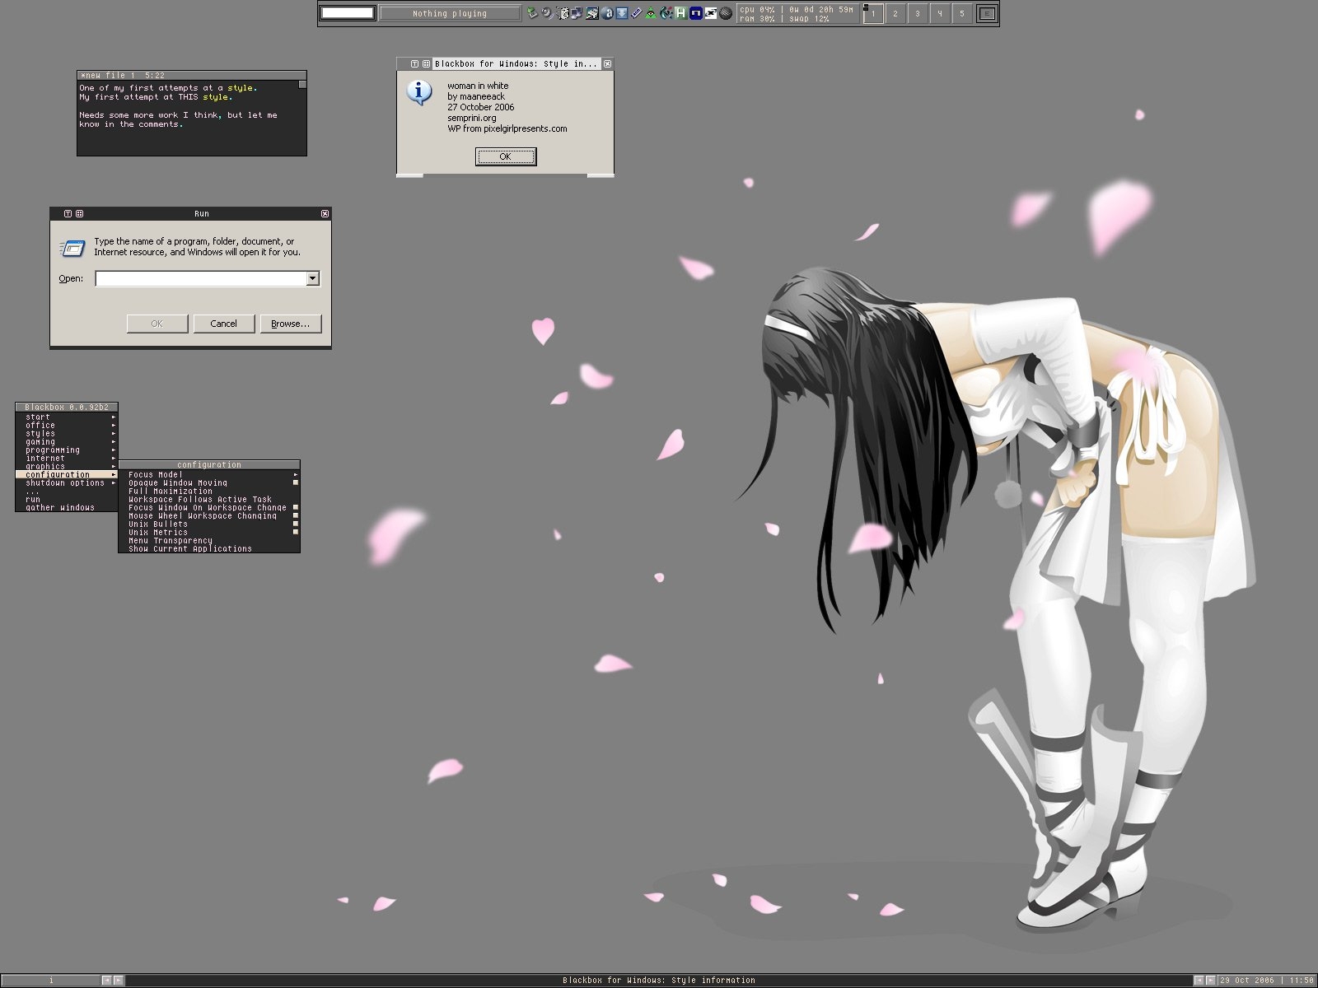Image resolution: width=1318 pixels, height=988 pixels.
Task: Choose gather windows from Blackbox menu
Action: coord(67,507)
